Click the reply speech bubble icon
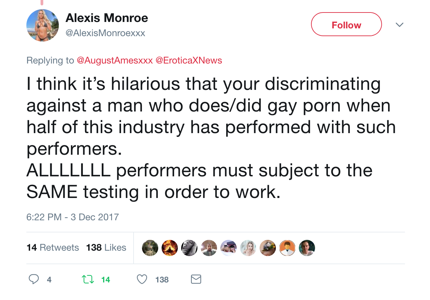The height and width of the screenshot is (300, 430). 34,279
